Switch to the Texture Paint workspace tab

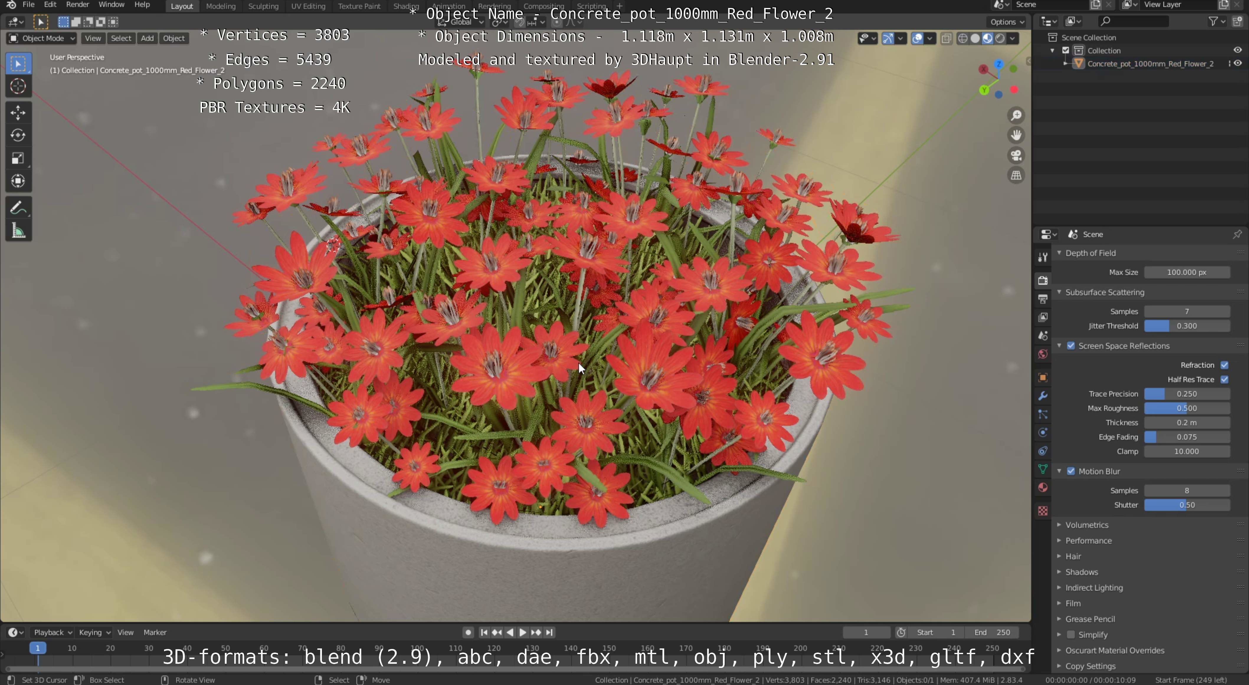tap(359, 6)
